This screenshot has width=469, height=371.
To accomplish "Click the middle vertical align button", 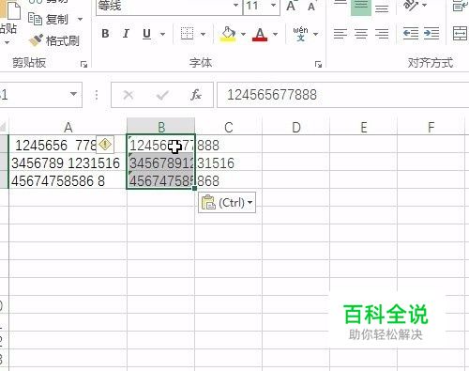I will pyautogui.click(x=361, y=7).
